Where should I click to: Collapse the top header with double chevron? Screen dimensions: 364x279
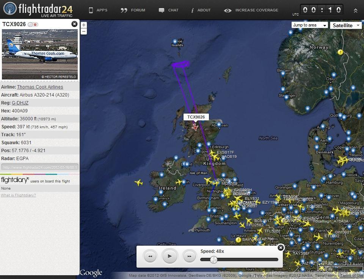[355, 11]
